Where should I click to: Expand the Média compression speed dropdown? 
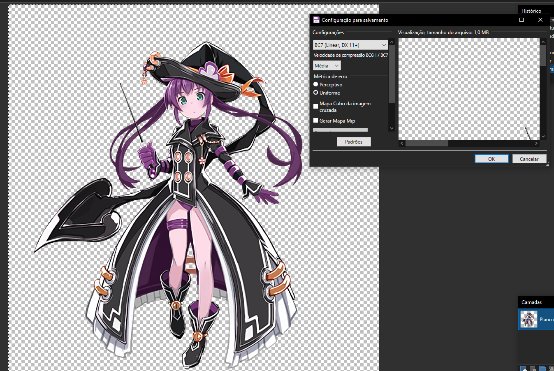tap(327, 65)
